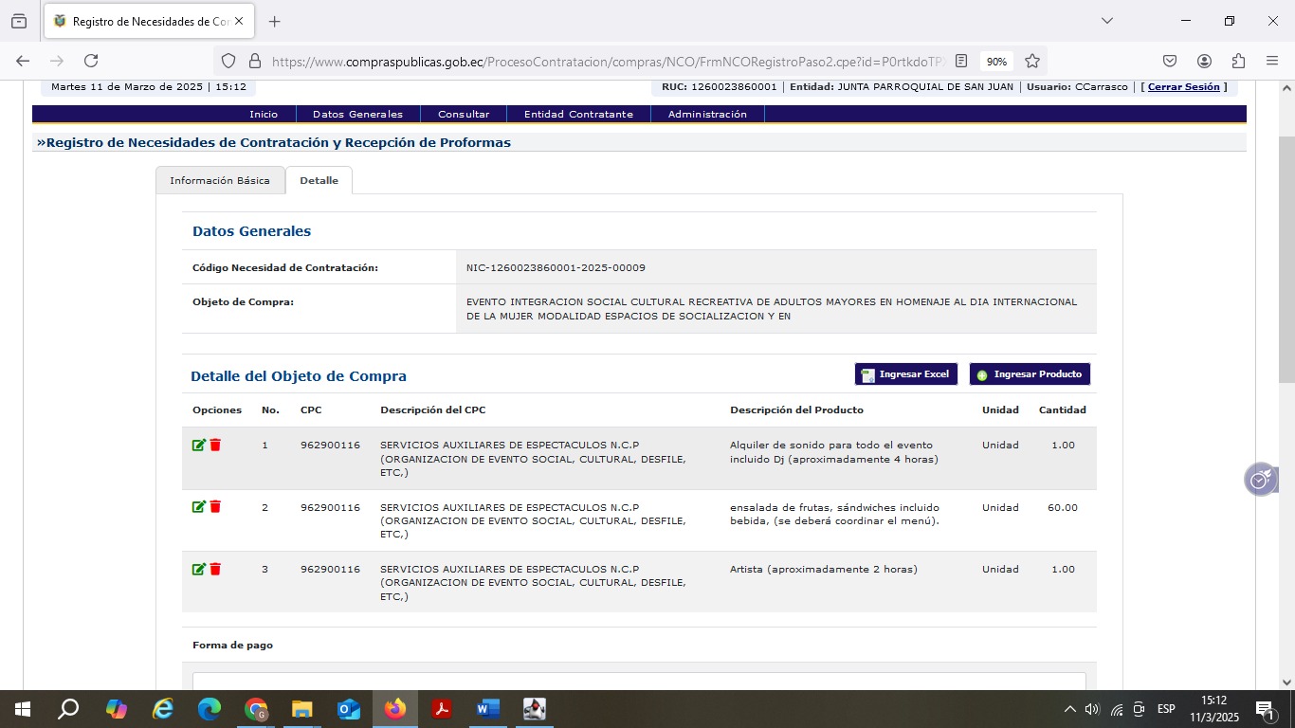Open Firefox application menu hamburger icon
1295x728 pixels.
click(1272, 61)
